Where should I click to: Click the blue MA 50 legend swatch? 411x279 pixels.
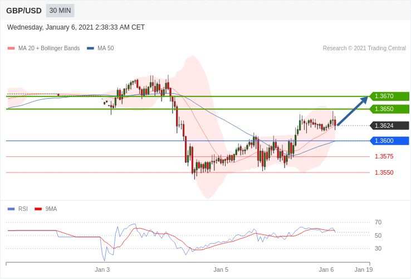(90, 49)
